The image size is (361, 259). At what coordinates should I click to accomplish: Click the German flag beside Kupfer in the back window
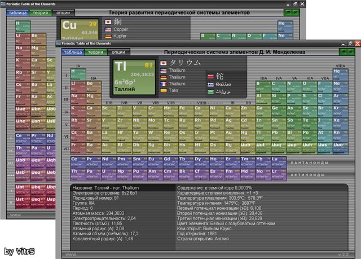pos(108,36)
